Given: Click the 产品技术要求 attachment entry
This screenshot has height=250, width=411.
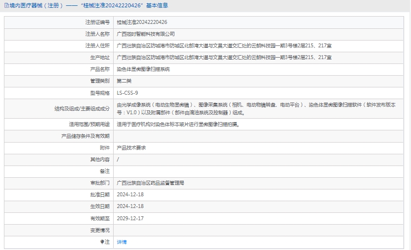Looking at the screenshot, I should coord(131,148).
